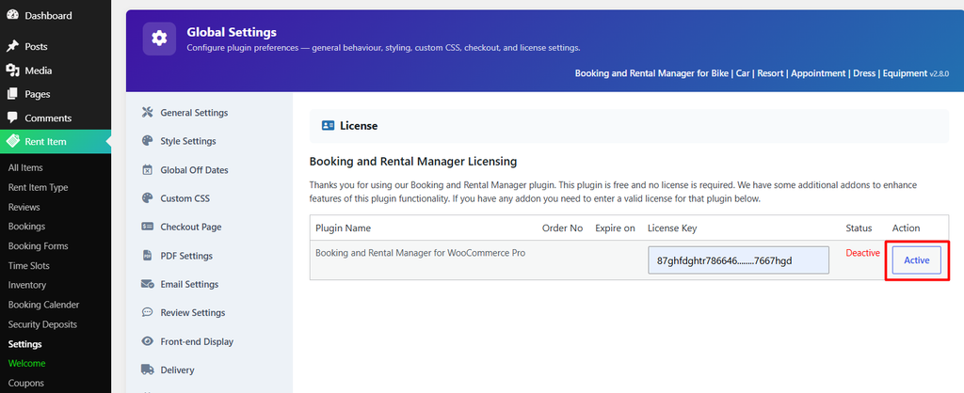Image resolution: width=964 pixels, height=393 pixels.
Task: Click the Comments speech bubble icon
Action: point(12,118)
